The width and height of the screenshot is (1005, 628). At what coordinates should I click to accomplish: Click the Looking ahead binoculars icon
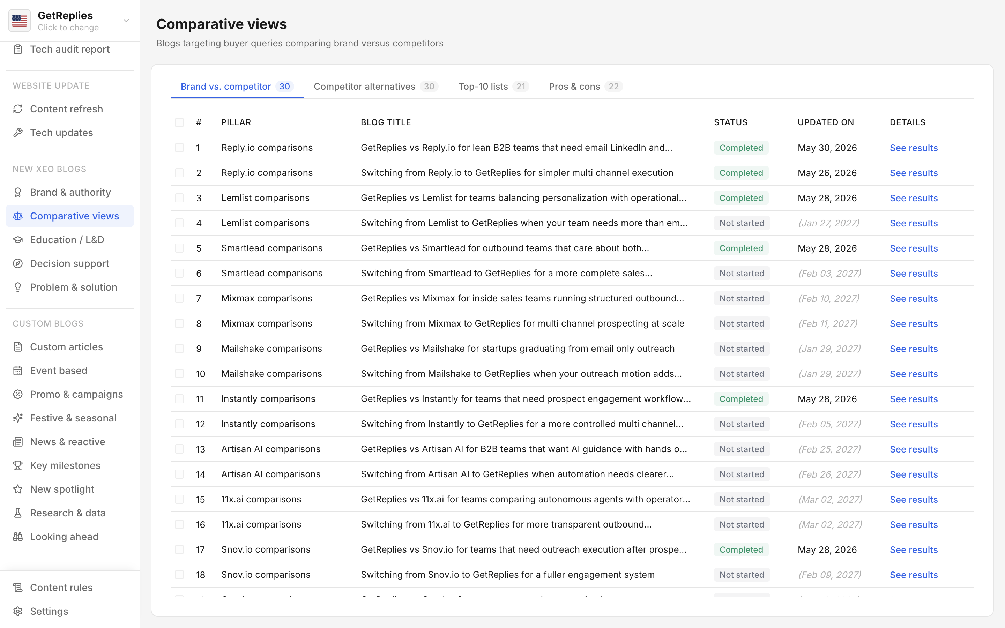click(x=18, y=536)
